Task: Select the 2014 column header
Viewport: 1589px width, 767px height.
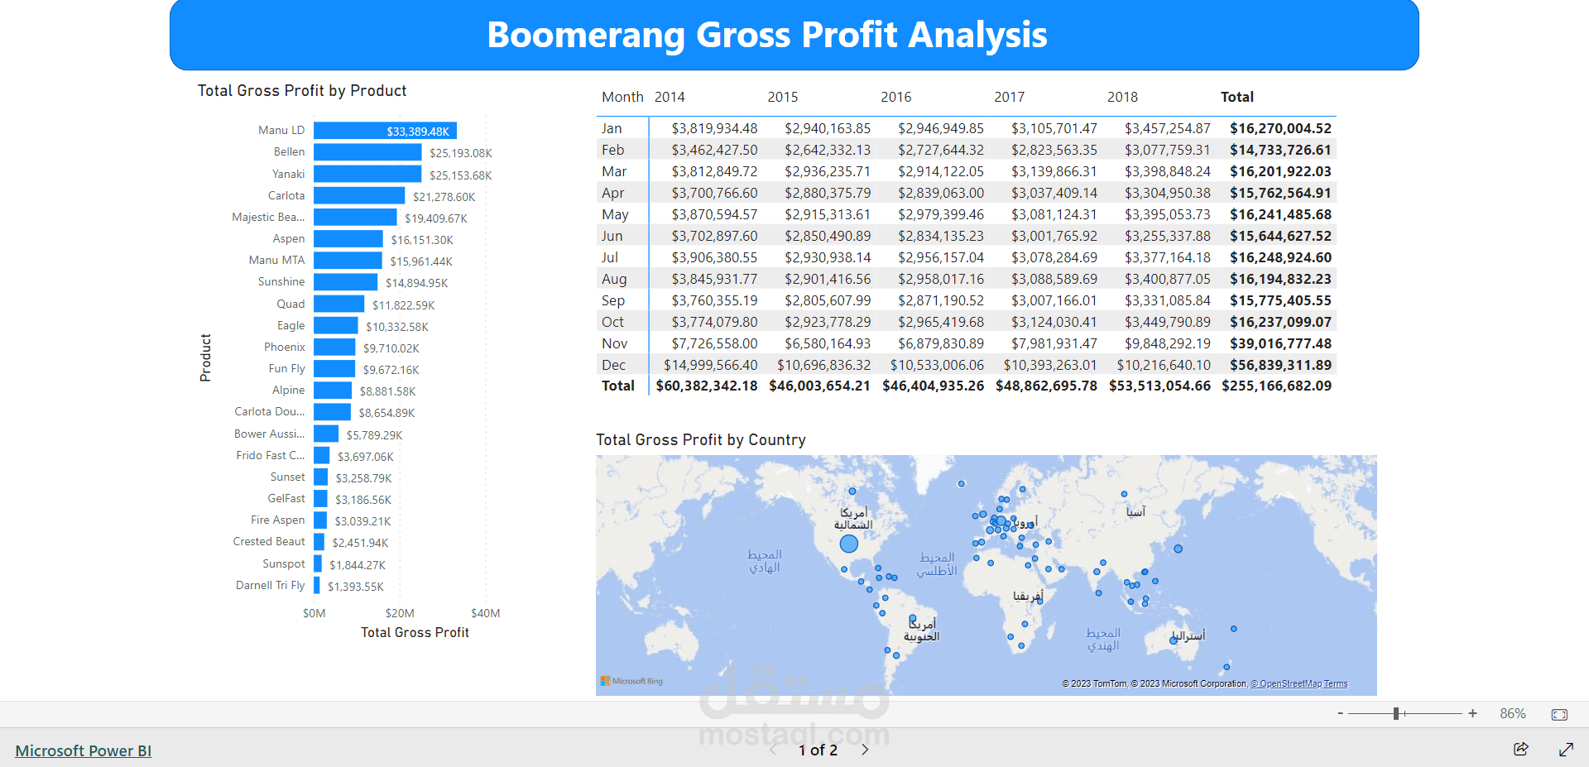Action: point(670,97)
